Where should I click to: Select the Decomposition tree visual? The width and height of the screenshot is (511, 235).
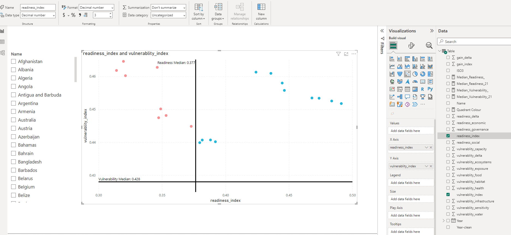pos(400,97)
